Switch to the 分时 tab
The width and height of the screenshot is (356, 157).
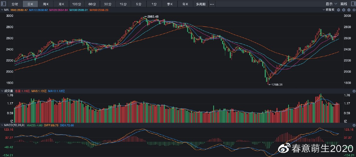(x=15, y=4)
